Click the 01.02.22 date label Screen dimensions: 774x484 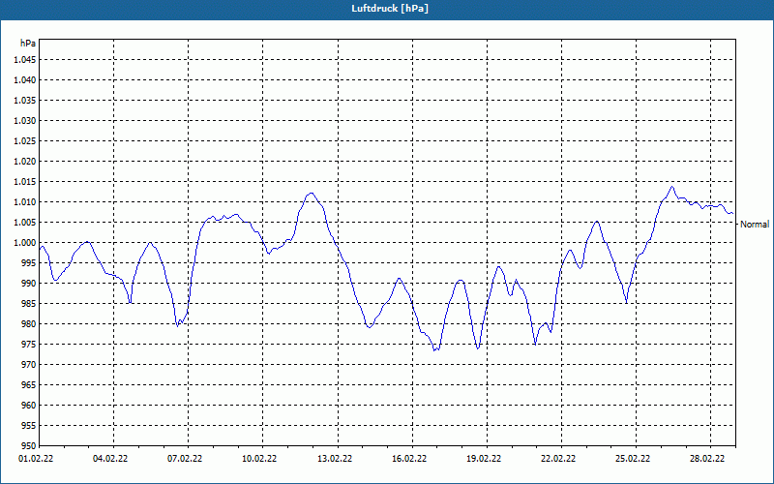click(x=36, y=459)
